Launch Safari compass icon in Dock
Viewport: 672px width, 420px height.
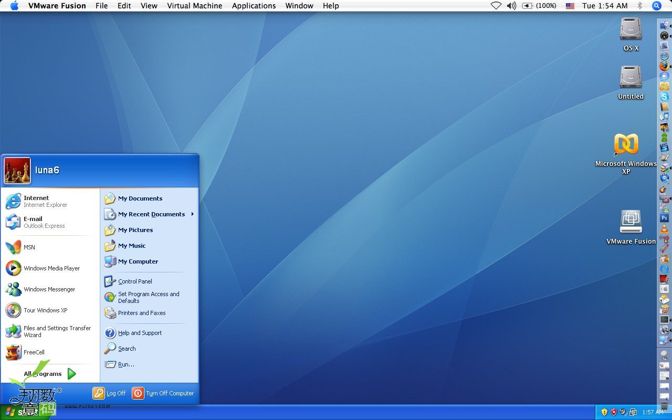pyautogui.click(x=664, y=56)
